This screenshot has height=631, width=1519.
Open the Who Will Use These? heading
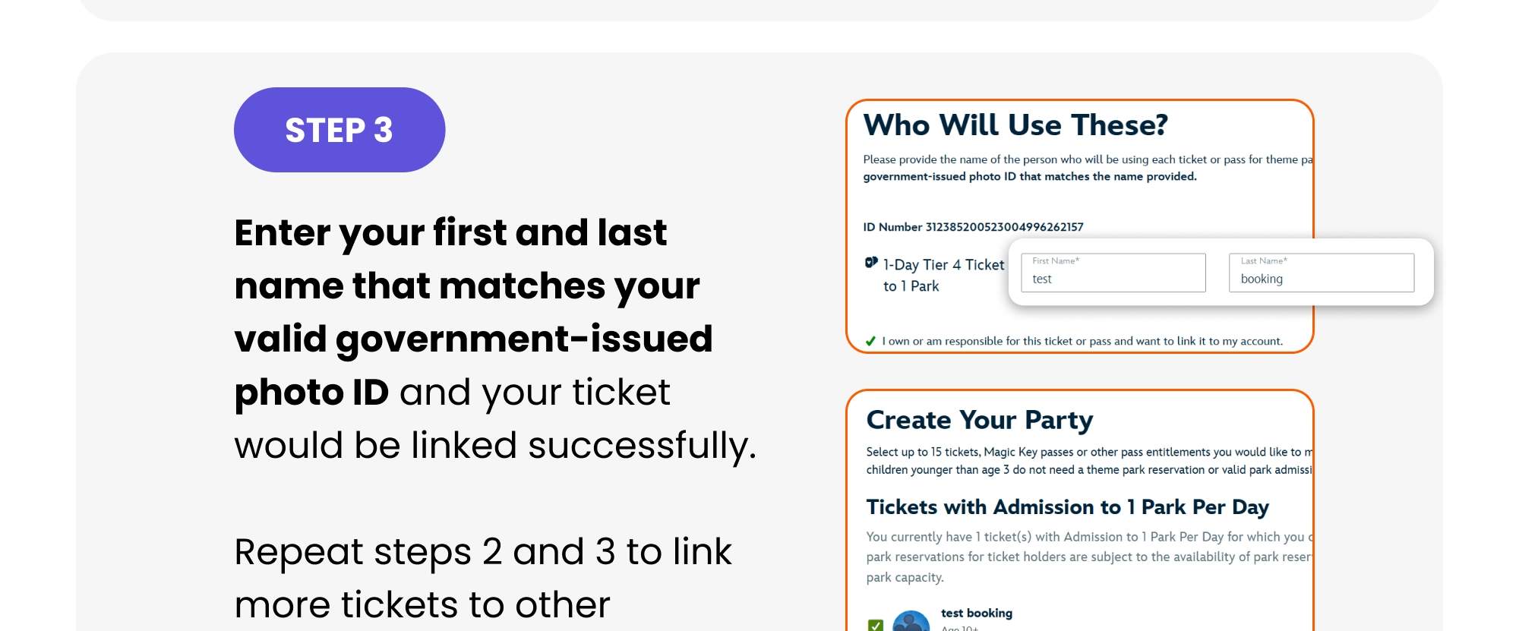pyautogui.click(x=1015, y=125)
